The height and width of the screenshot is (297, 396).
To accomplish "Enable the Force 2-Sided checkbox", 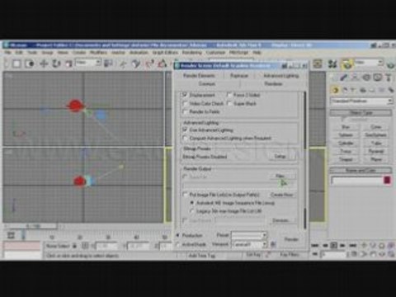I will click(x=229, y=95).
